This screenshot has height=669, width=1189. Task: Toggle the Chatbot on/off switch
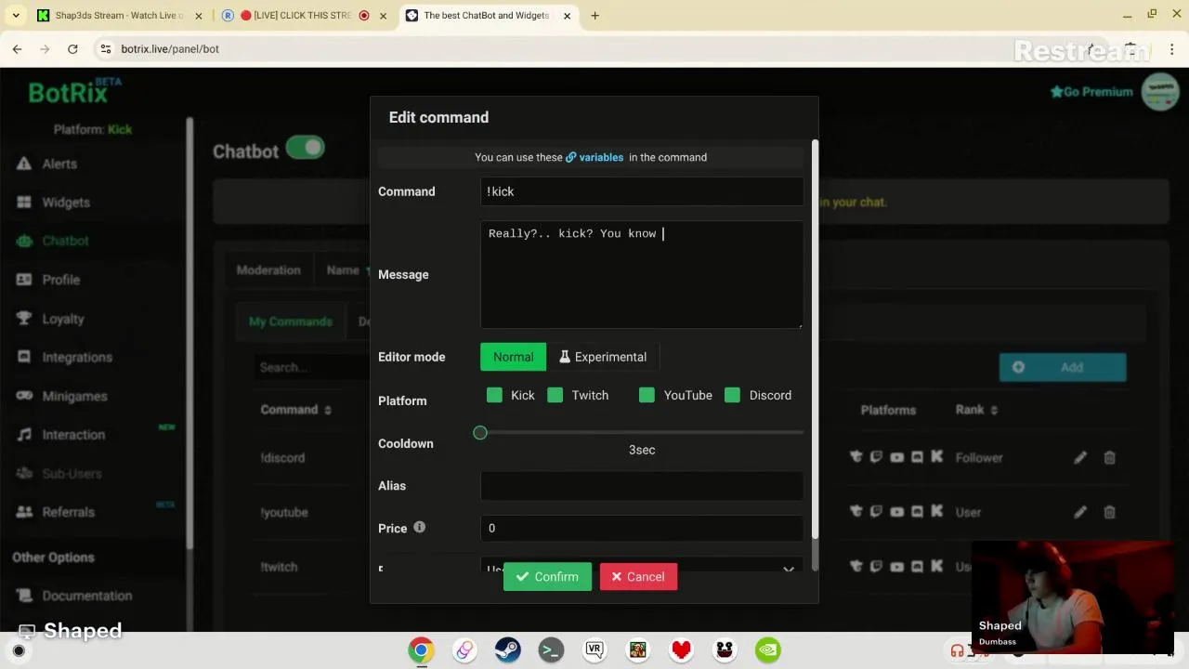(x=305, y=148)
